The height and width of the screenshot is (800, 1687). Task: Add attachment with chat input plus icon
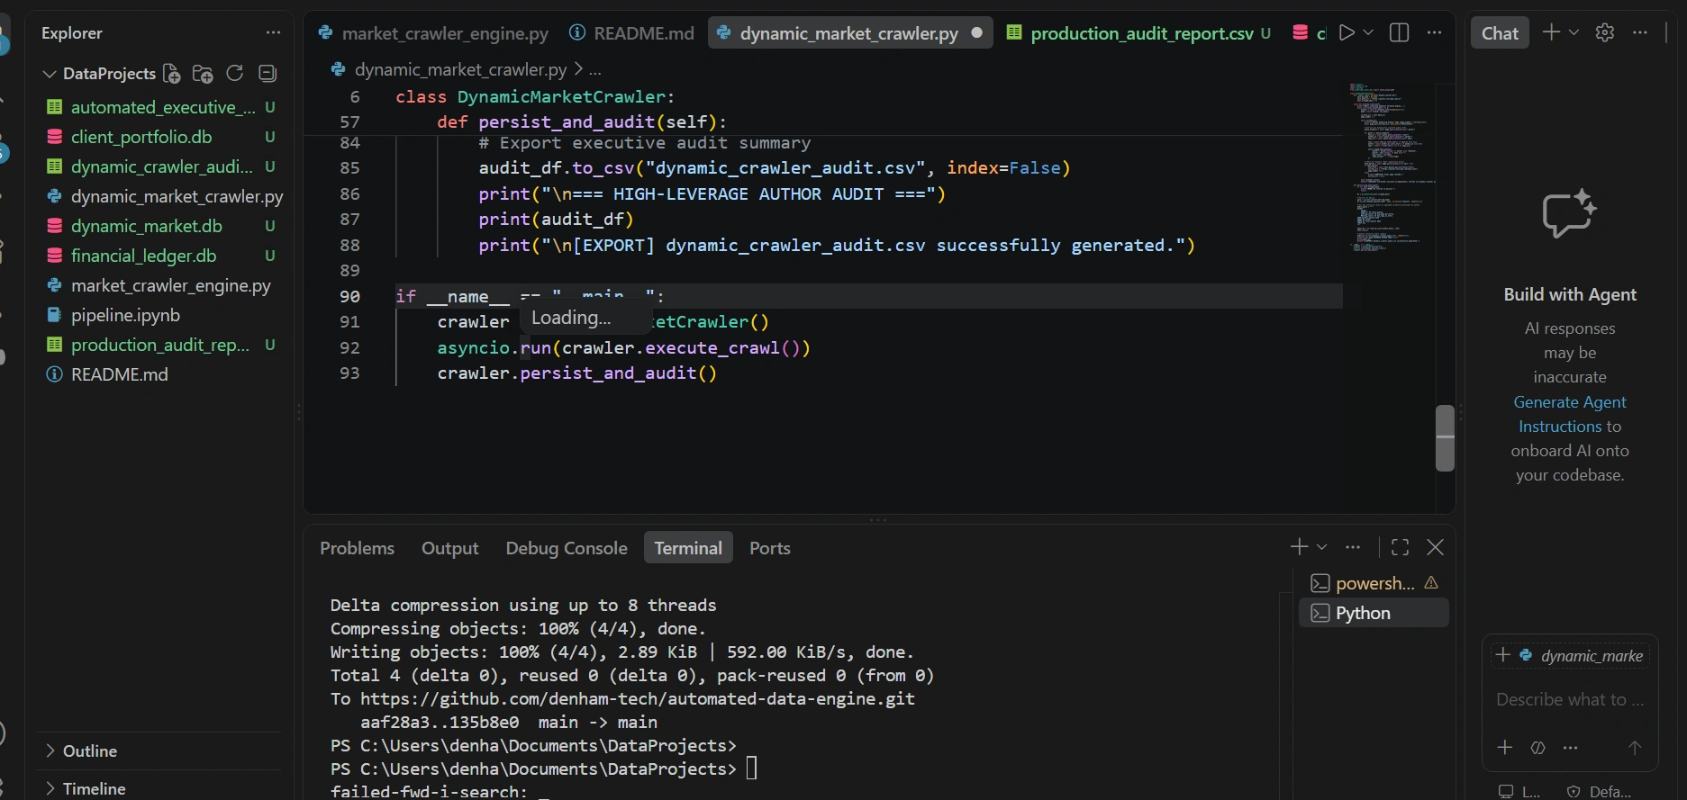(1504, 748)
